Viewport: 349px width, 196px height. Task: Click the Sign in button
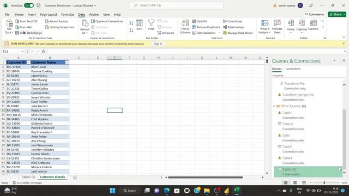point(158,44)
